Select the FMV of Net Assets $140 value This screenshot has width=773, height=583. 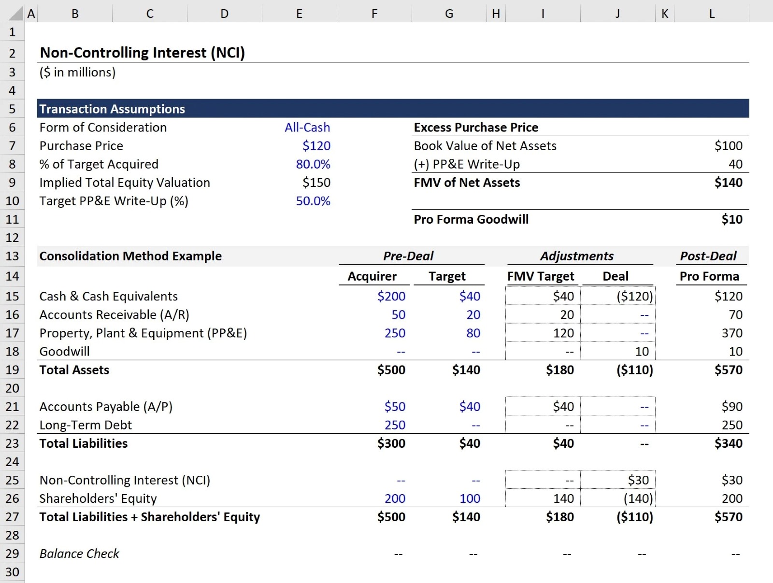[x=728, y=183]
